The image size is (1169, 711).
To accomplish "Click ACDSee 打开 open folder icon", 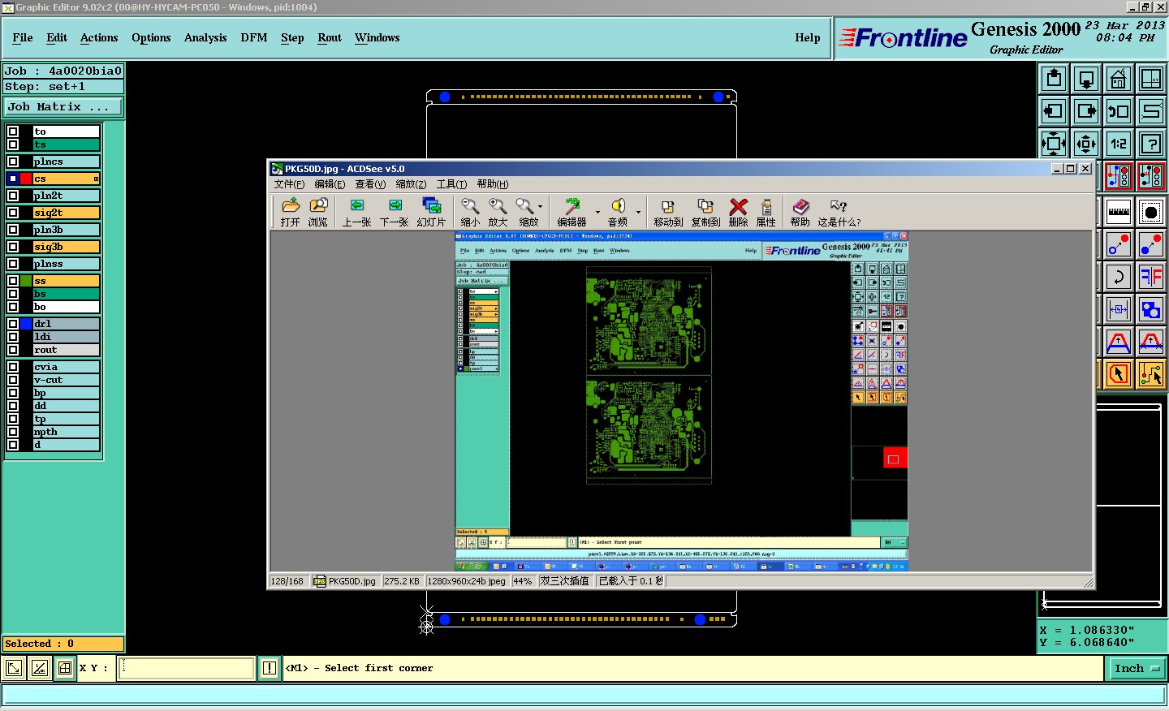I will (291, 212).
